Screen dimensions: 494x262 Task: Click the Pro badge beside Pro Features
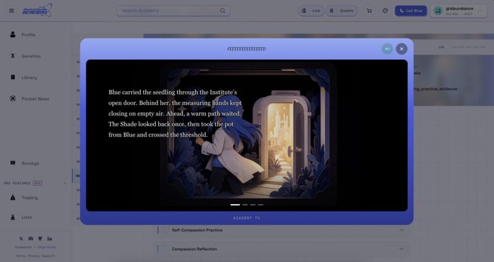(x=37, y=183)
